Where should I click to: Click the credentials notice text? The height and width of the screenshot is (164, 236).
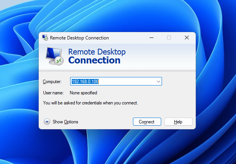91,103
